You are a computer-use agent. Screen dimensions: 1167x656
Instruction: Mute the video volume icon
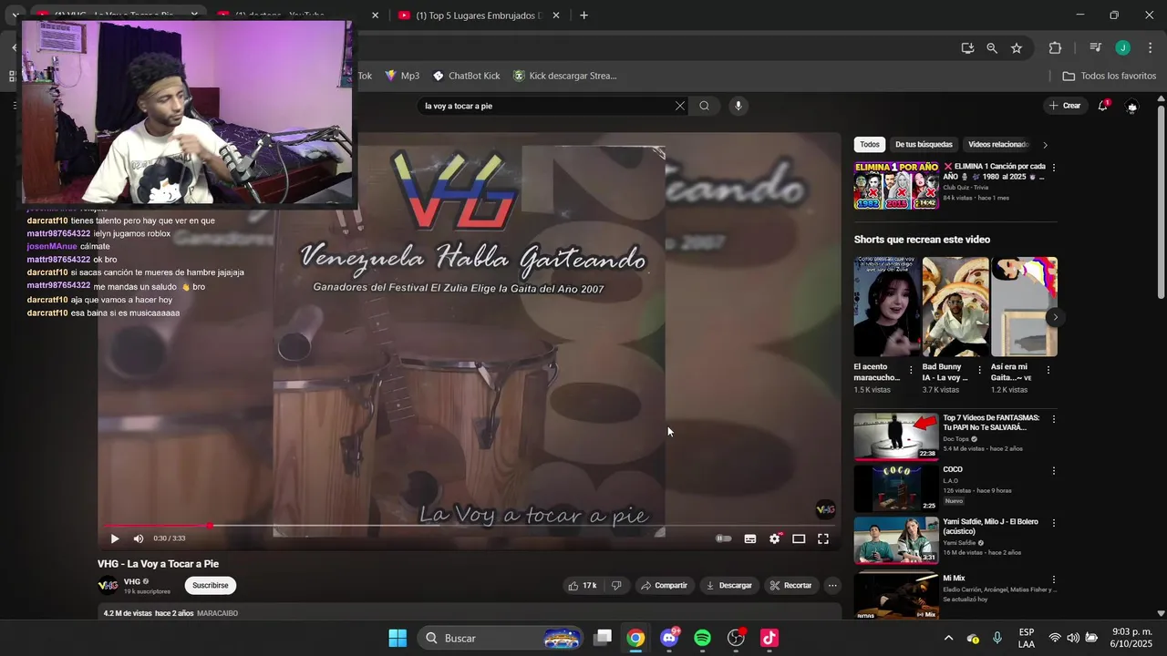point(139,538)
